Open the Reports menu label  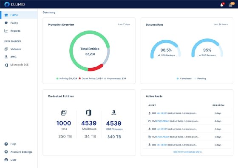tap(15, 31)
